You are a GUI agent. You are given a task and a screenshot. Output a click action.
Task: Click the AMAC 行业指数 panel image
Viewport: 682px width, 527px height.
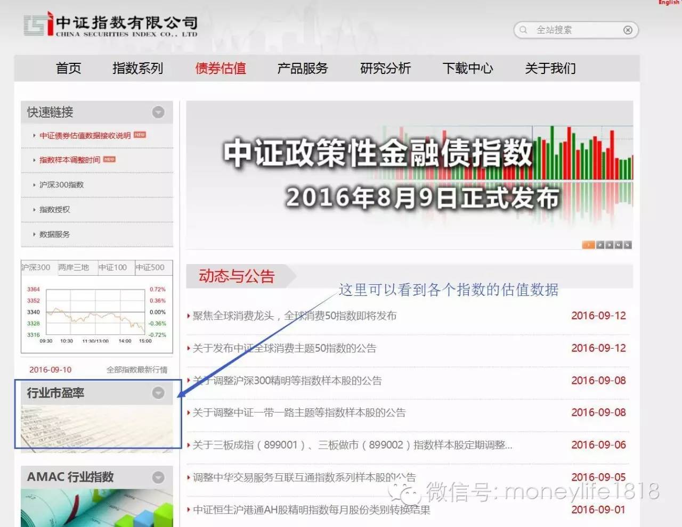[x=97, y=508]
